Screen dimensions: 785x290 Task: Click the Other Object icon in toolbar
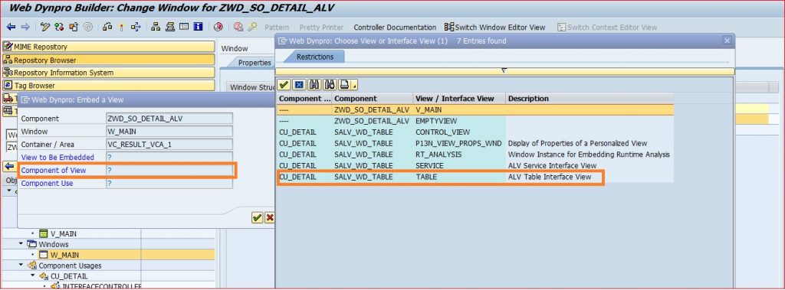coord(74,27)
